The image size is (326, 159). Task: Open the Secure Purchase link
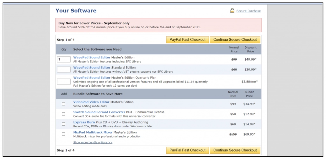(x=248, y=11)
